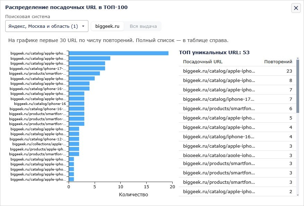The image size is (304, 206).
Task: Open the biggeek.ru/catalog/iphone-17 table row
Action: click(237, 99)
